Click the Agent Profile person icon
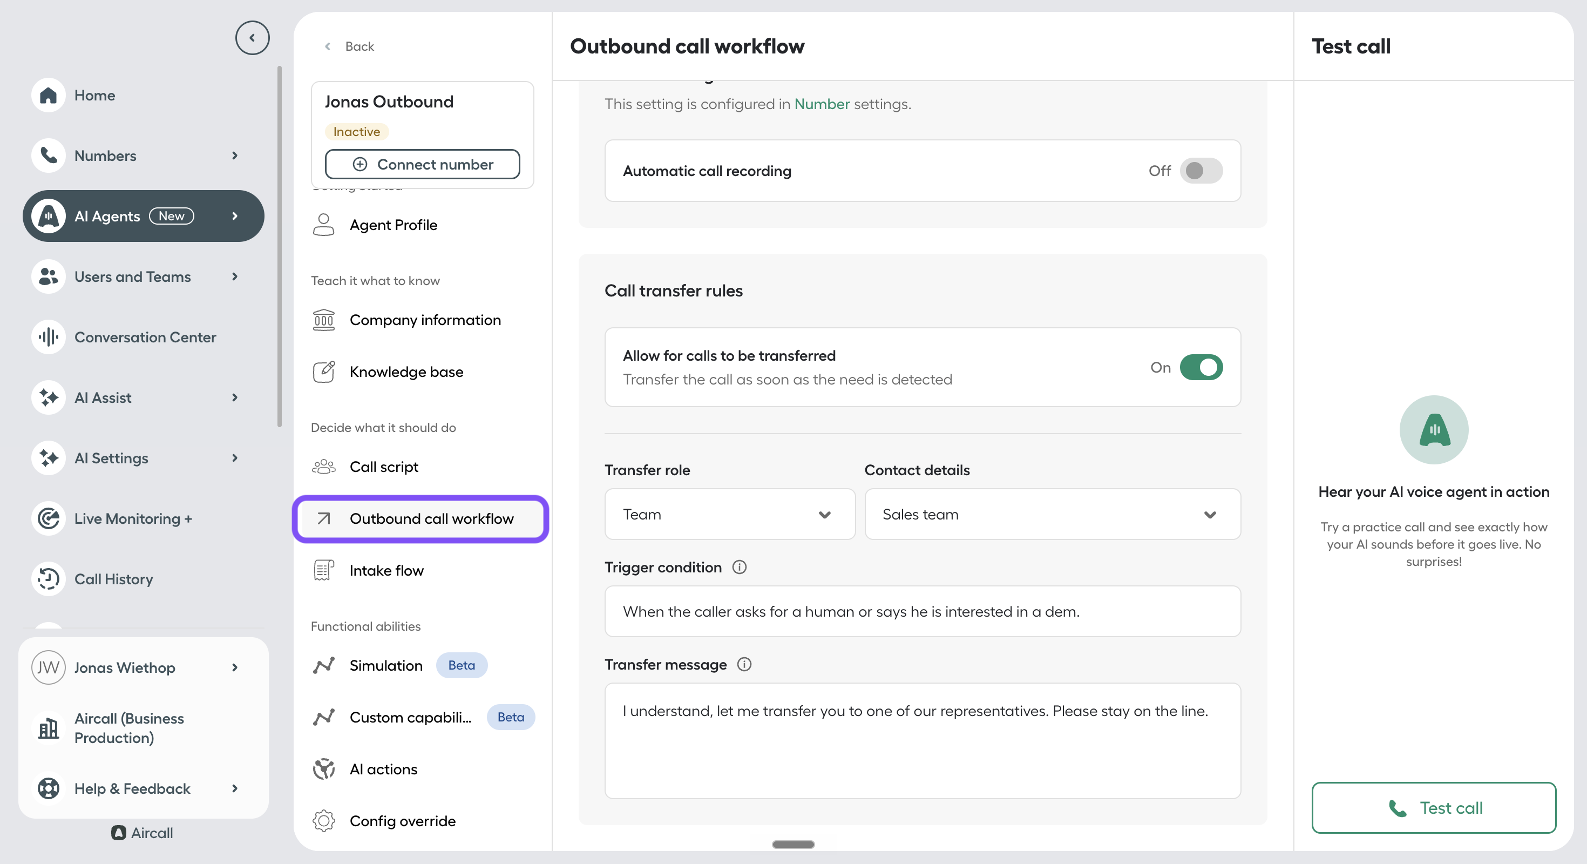This screenshot has height=864, width=1587. [323, 225]
